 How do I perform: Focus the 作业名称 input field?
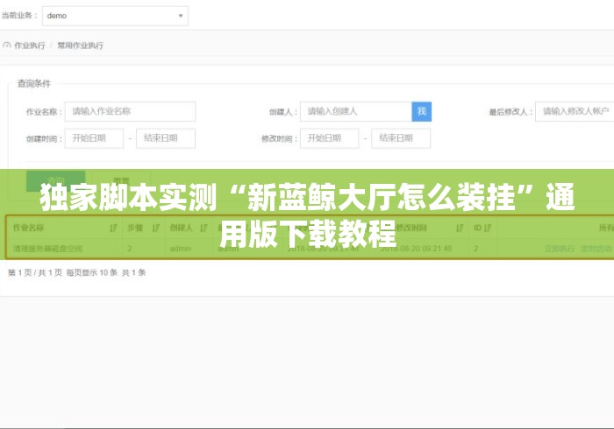click(131, 112)
